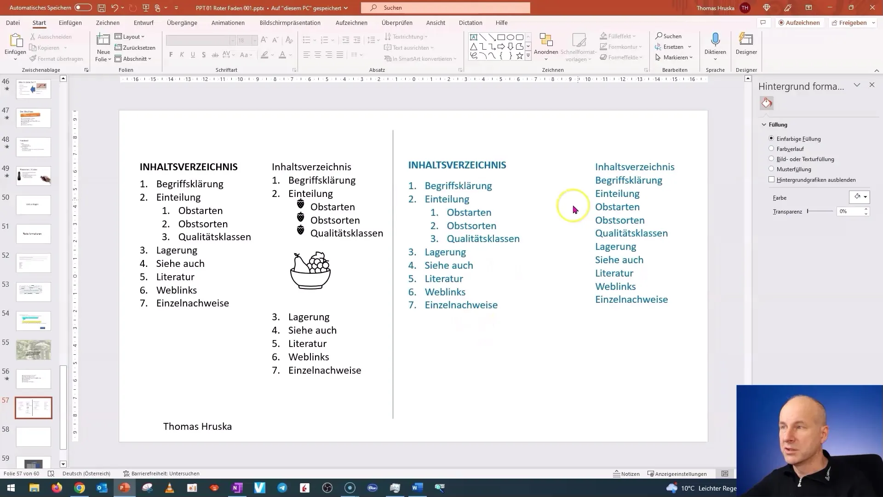
Task: Expand the Füllung section panel
Action: [x=765, y=124]
